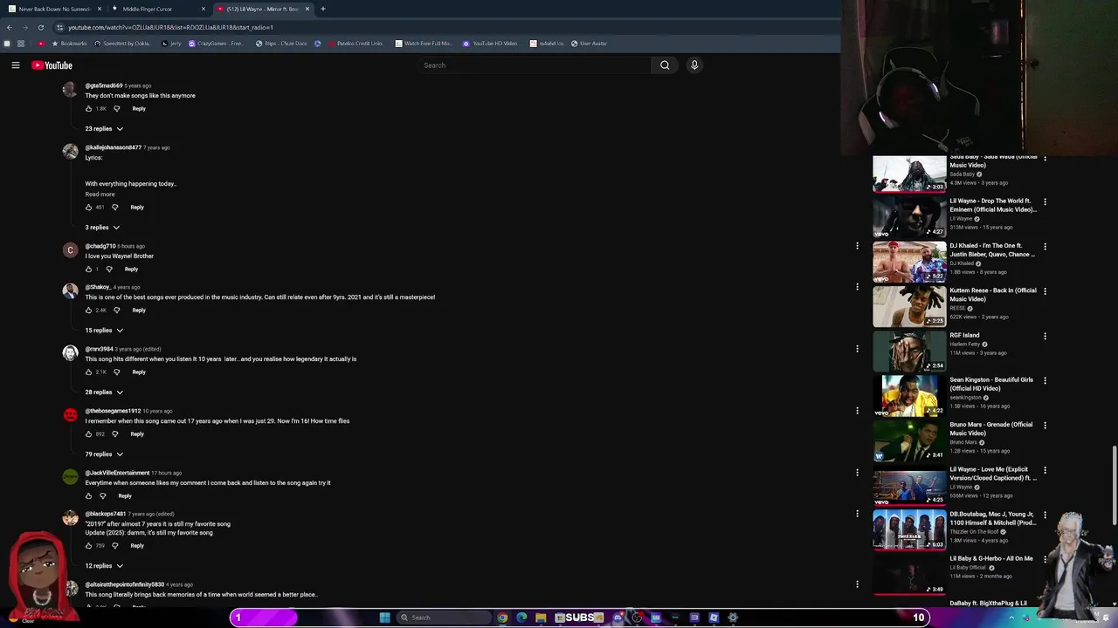
Task: Open the CrazyGames bookmark
Action: (217, 44)
